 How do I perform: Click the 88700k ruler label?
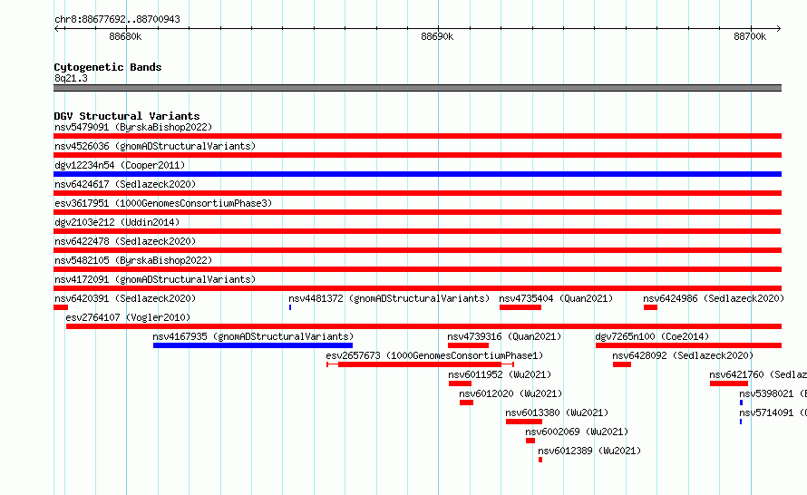(750, 36)
